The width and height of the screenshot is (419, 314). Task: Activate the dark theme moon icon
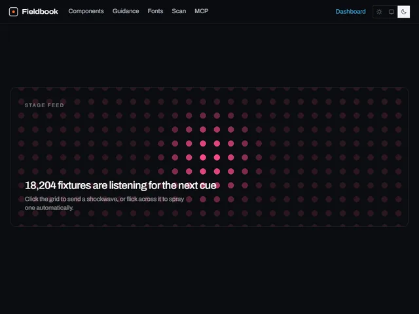[403, 12]
